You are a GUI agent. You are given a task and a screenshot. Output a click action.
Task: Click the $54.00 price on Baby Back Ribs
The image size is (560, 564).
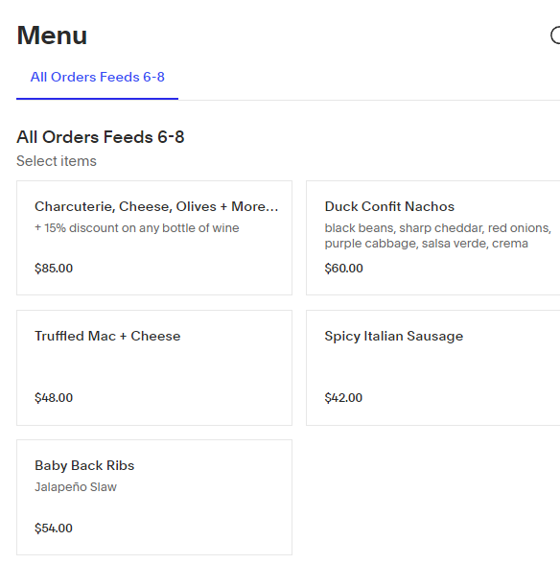point(54,528)
